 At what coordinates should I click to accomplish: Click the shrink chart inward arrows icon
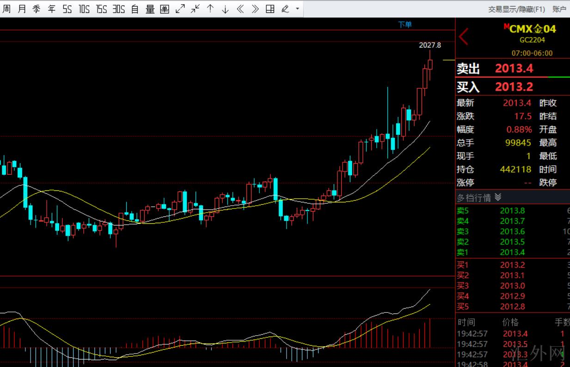tap(195, 9)
